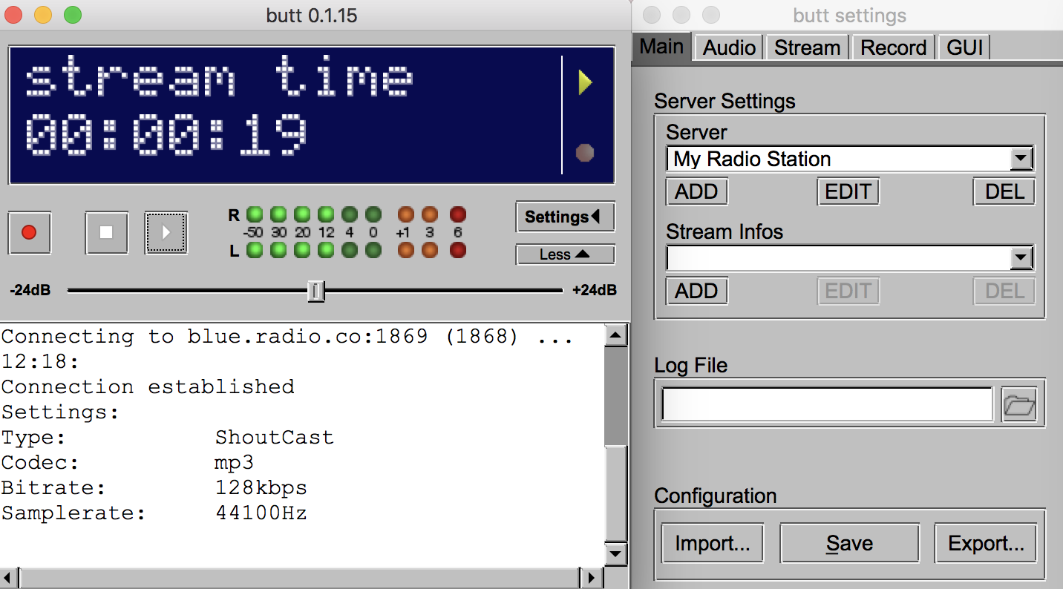Click the left channel -50 dB green LED
The width and height of the screenshot is (1063, 589).
(255, 250)
